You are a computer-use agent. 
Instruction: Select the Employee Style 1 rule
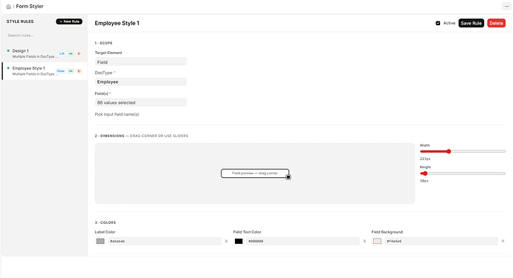(45, 71)
